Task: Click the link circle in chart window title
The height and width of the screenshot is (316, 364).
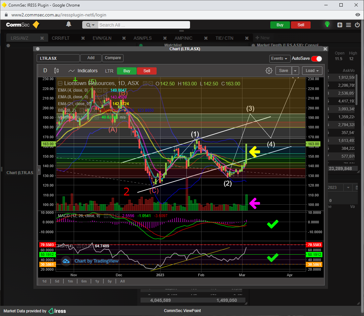Action: [x=38, y=49]
